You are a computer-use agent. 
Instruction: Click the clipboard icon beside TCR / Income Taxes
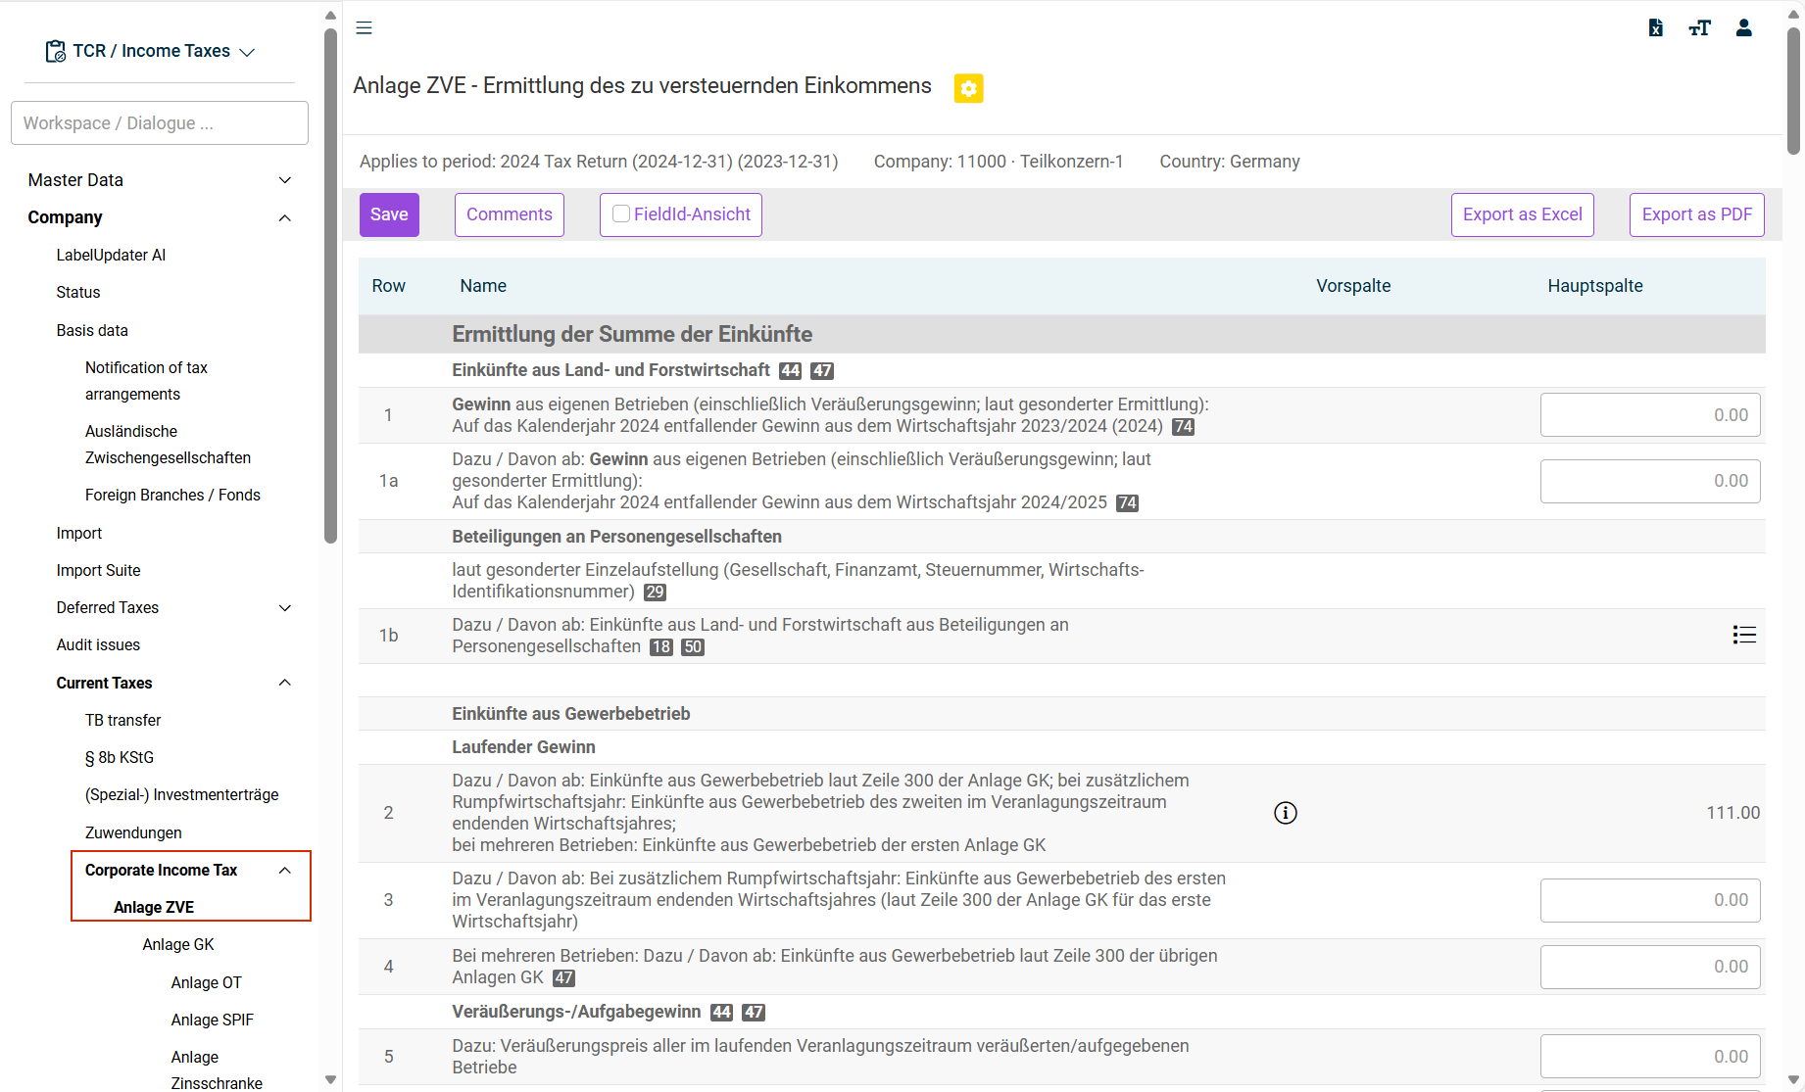[56, 51]
